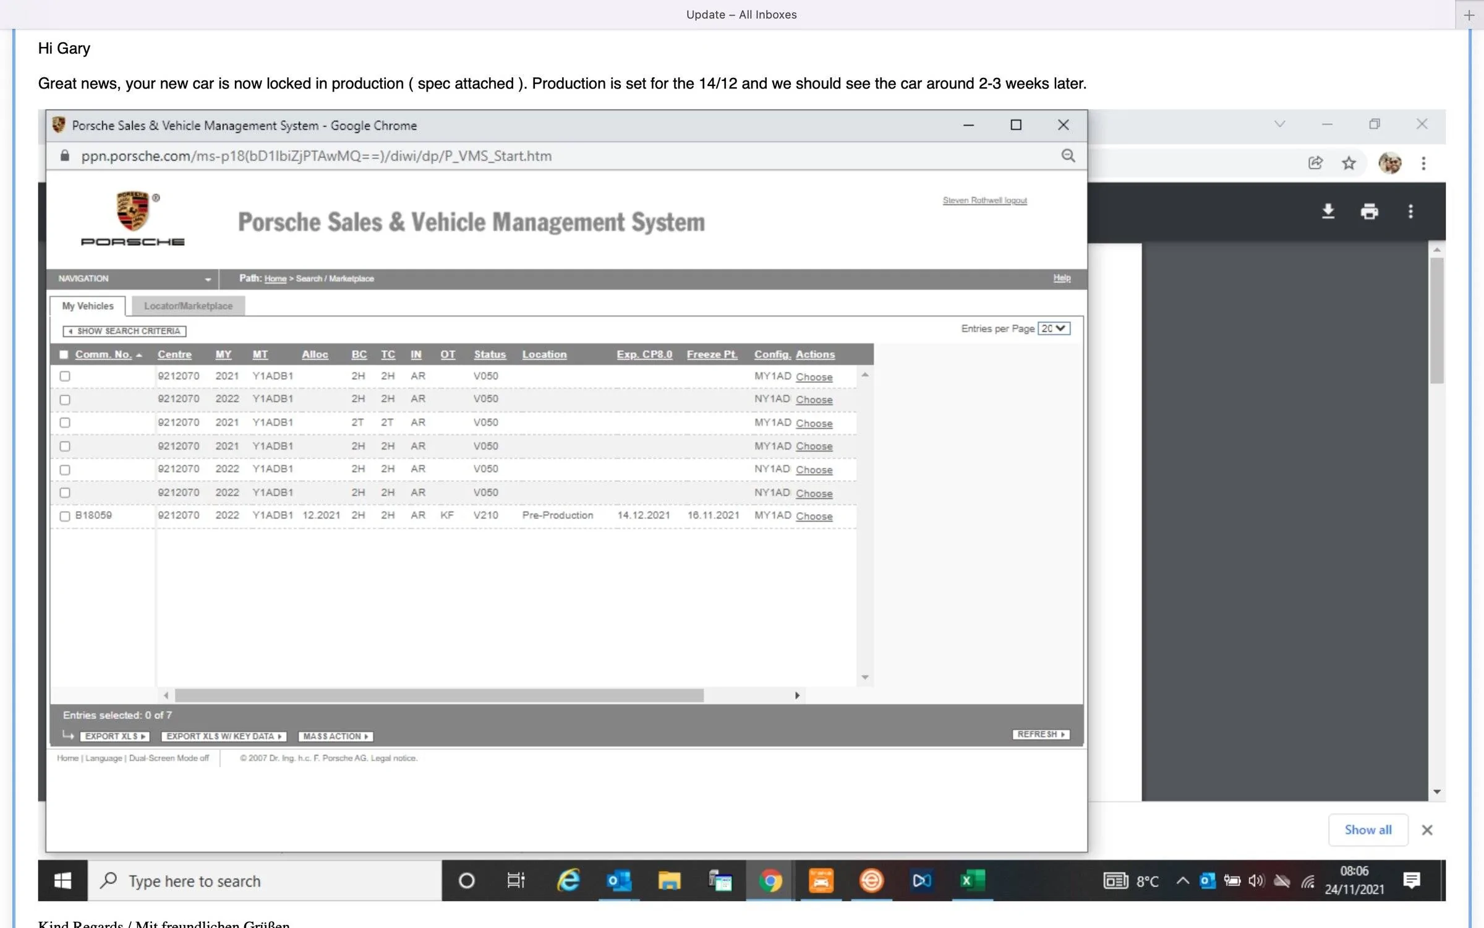The image size is (1484, 928).
Task: Click the share page icon in Chrome
Action: (x=1315, y=163)
